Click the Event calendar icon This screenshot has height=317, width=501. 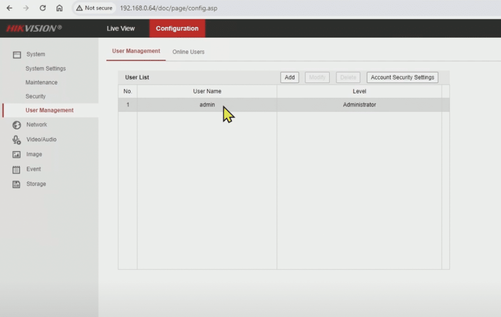click(17, 169)
